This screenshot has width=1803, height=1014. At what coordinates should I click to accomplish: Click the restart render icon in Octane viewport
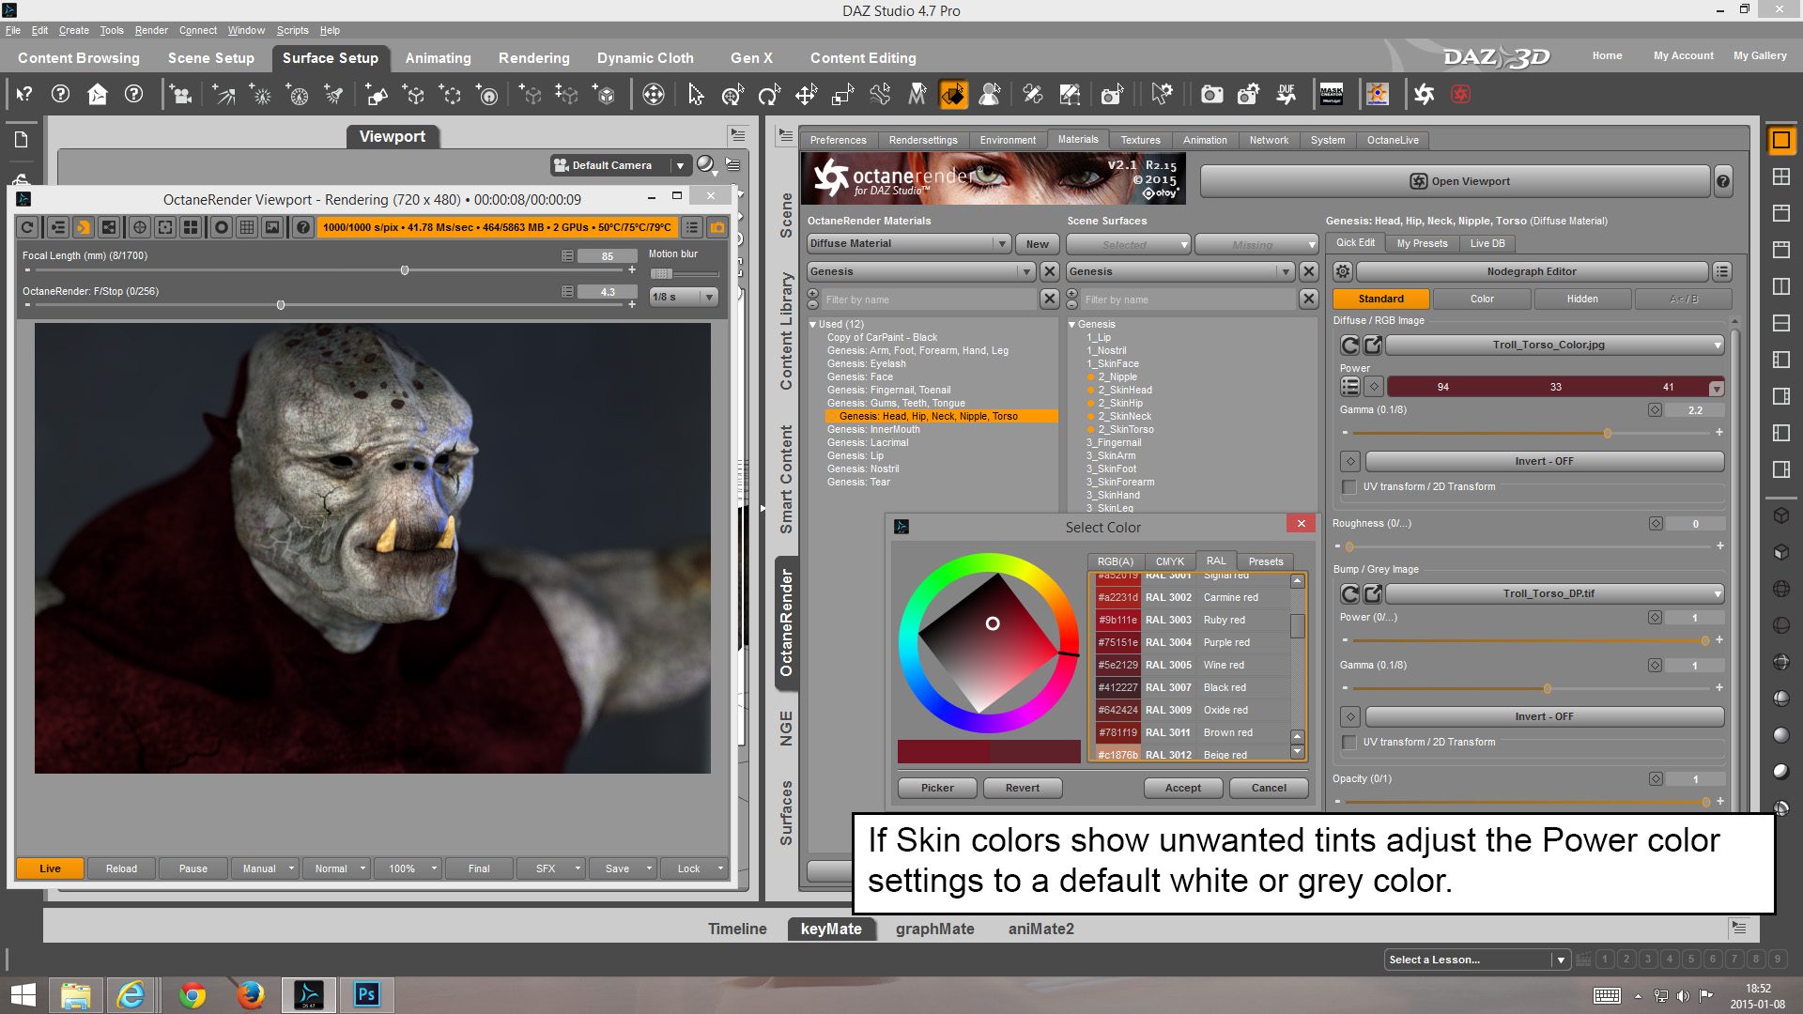27,227
